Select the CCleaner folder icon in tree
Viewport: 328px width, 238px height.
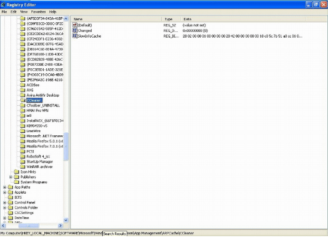click(23, 100)
